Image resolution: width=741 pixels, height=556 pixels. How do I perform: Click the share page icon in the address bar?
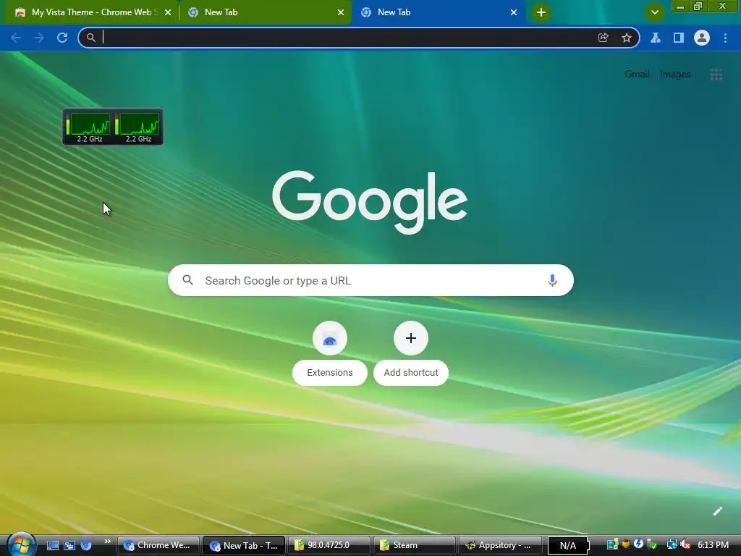(603, 38)
